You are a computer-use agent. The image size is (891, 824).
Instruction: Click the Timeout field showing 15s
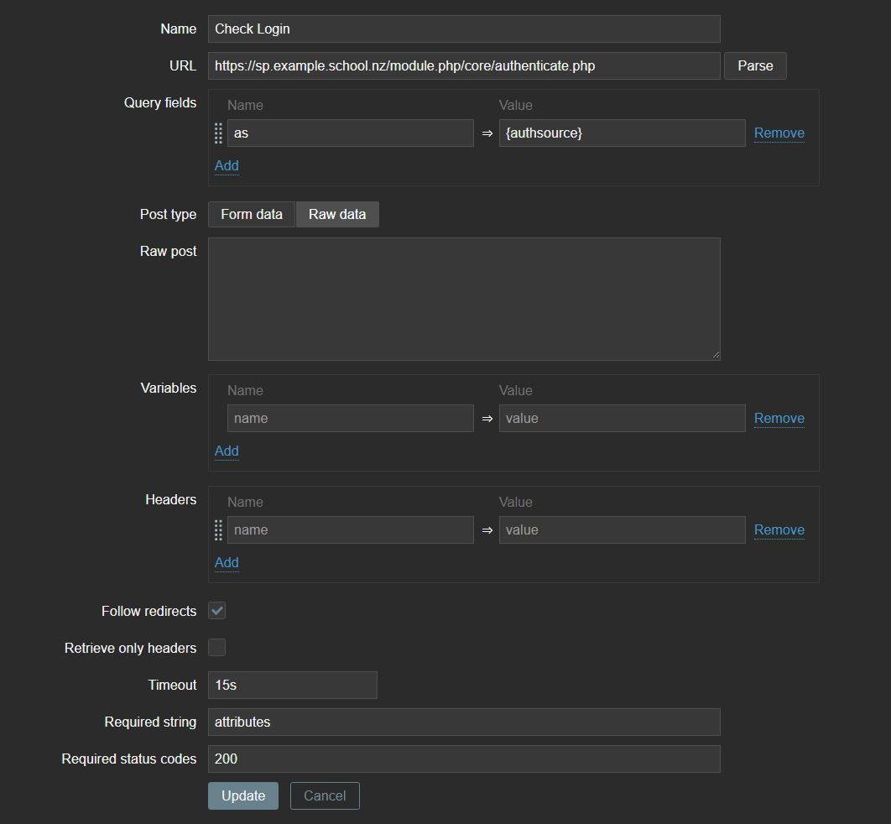[293, 686]
